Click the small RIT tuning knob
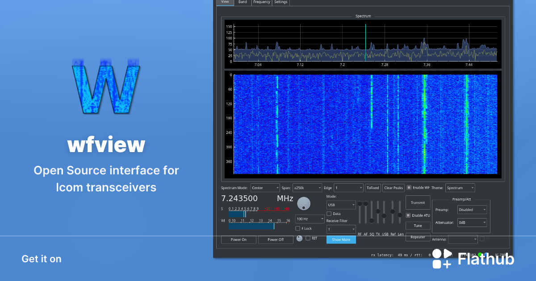This screenshot has height=281, width=536. (x=299, y=238)
